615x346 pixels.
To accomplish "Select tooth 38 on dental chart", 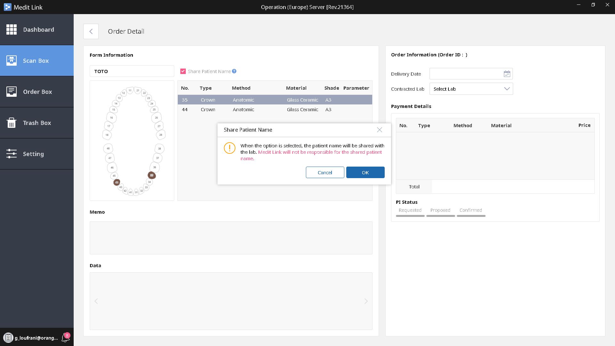I will click(160, 149).
